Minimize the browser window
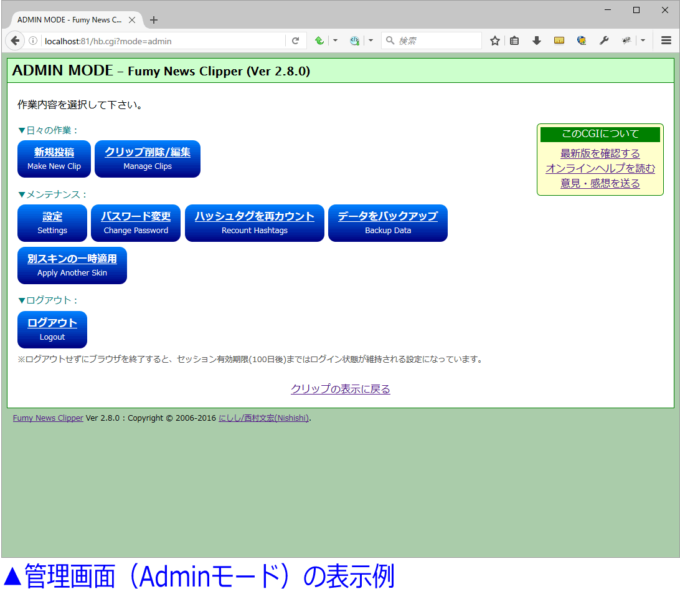The width and height of the screenshot is (680, 589). (x=608, y=9)
